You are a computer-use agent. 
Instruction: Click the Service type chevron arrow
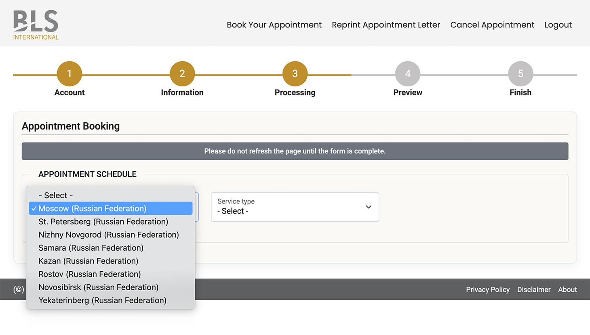[368, 207]
